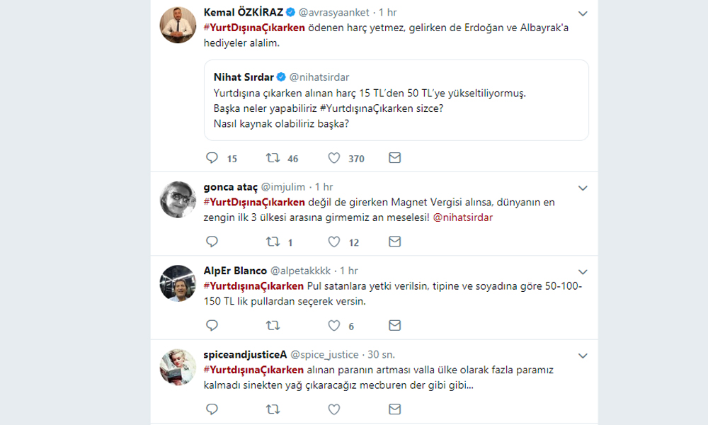The image size is (708, 425).
Task: Open the dropdown on AlpEr Blanco's tweet
Action: pos(583,271)
